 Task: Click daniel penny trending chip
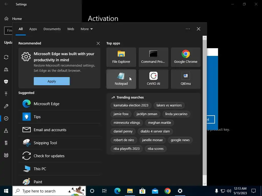pos(123,131)
